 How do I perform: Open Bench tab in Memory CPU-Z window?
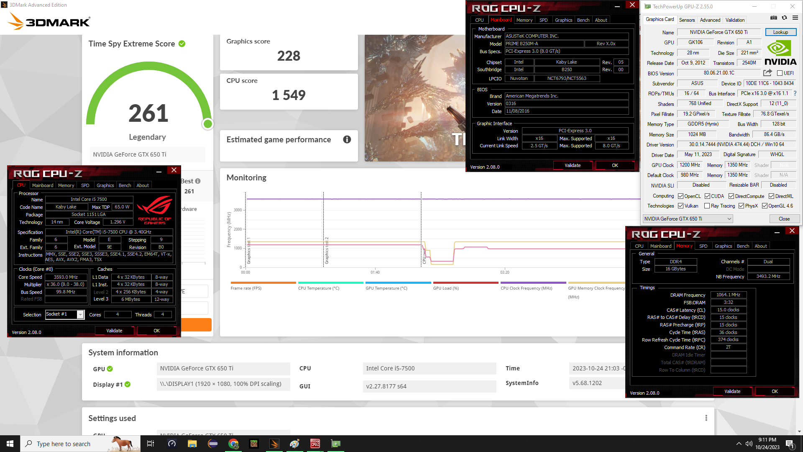click(743, 246)
